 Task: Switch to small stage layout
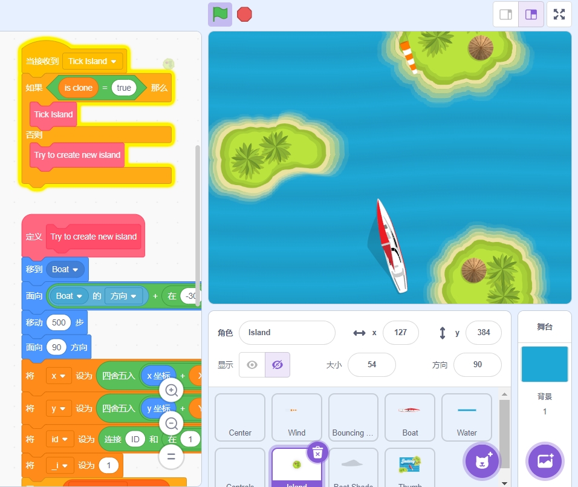tap(505, 15)
